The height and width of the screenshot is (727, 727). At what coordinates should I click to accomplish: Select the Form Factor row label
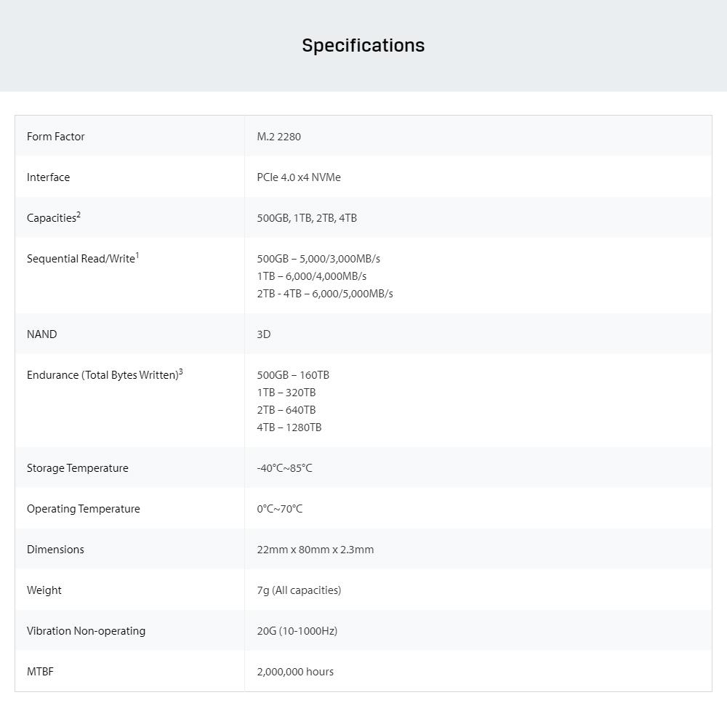(56, 137)
